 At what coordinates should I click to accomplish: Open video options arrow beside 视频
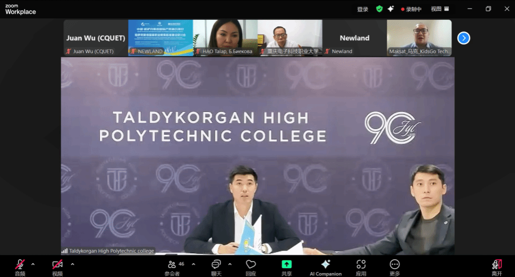[x=72, y=264]
